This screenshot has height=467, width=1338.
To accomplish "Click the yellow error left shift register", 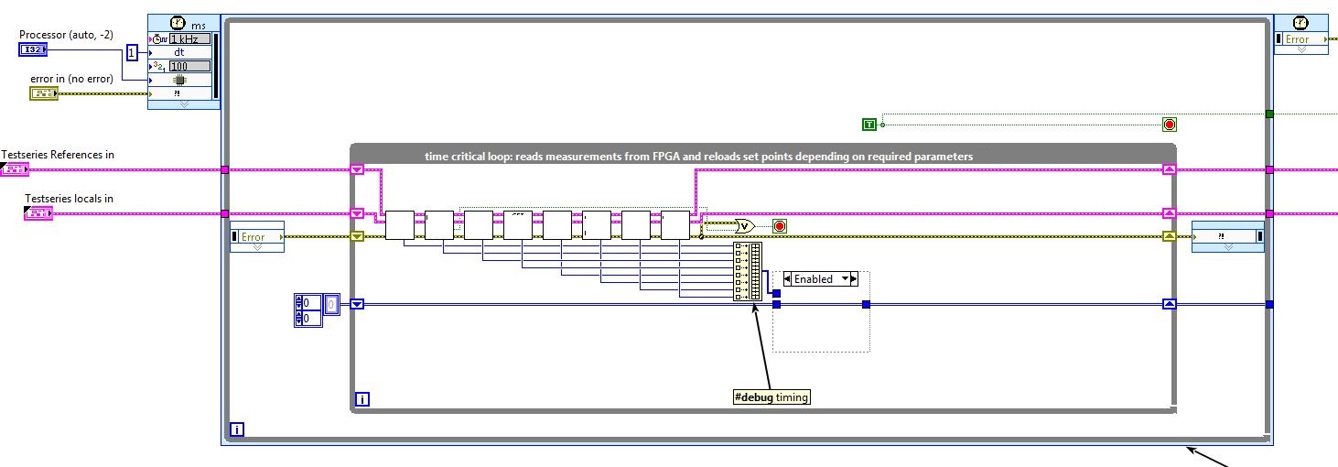I will click(358, 237).
